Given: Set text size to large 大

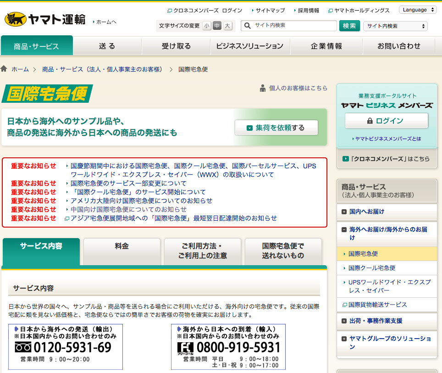Looking at the screenshot, I should click(x=227, y=26).
